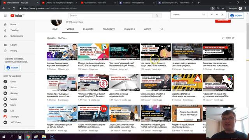Open the Facebook contest results video title
249x140 pixels.
coord(183,126)
